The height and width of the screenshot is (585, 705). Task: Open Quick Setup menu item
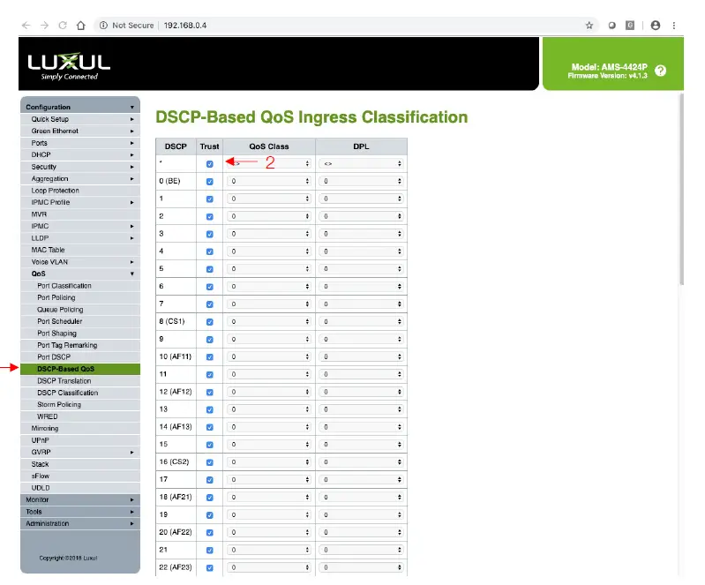point(80,119)
